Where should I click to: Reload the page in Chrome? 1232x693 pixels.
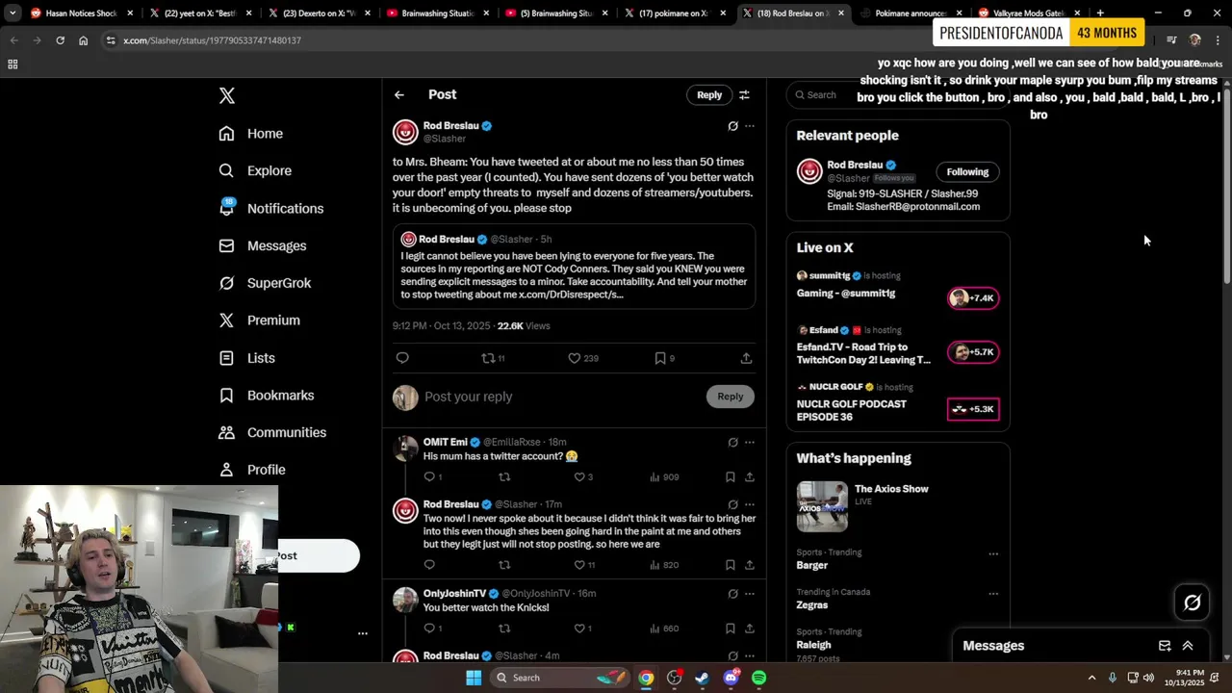tap(60, 40)
